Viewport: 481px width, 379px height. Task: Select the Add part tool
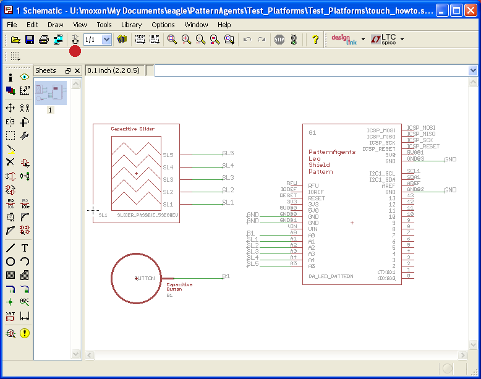25,163
